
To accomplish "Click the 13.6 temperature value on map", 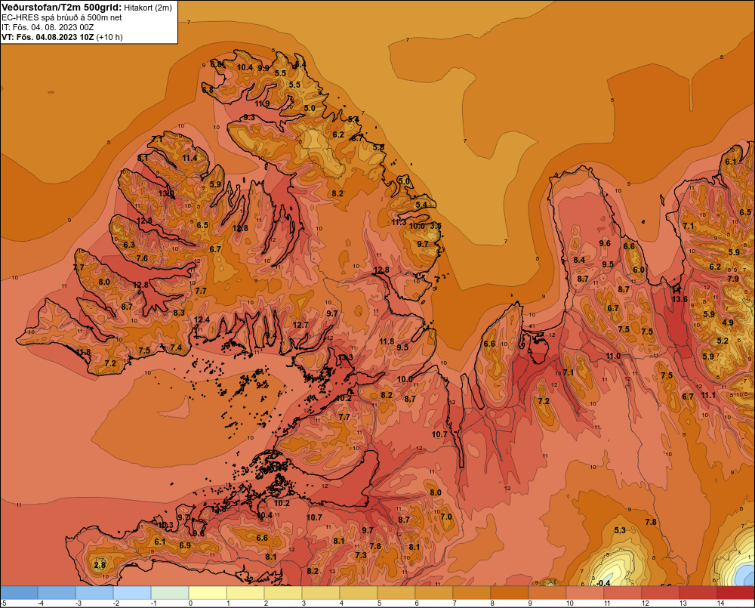I will click(x=679, y=299).
